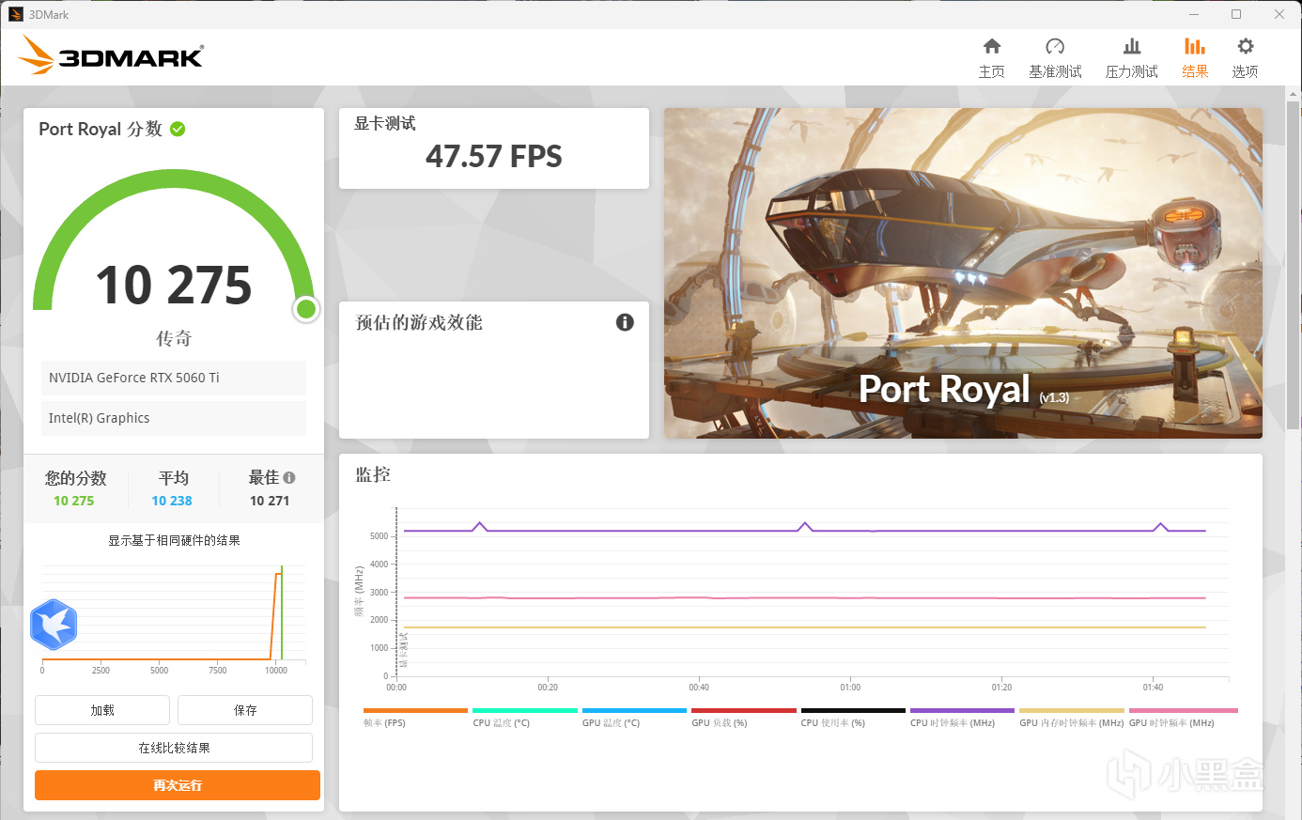Click the 在线比较结果 compare online button
Screen dimensions: 1302x820
[x=174, y=748]
